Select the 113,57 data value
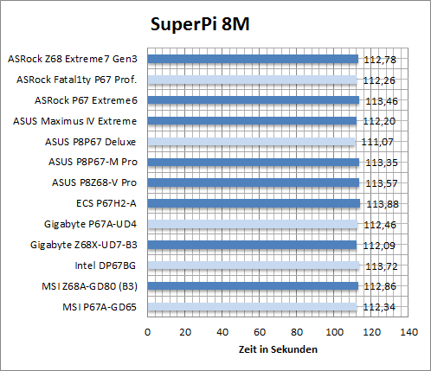The image size is (431, 371). [382, 183]
